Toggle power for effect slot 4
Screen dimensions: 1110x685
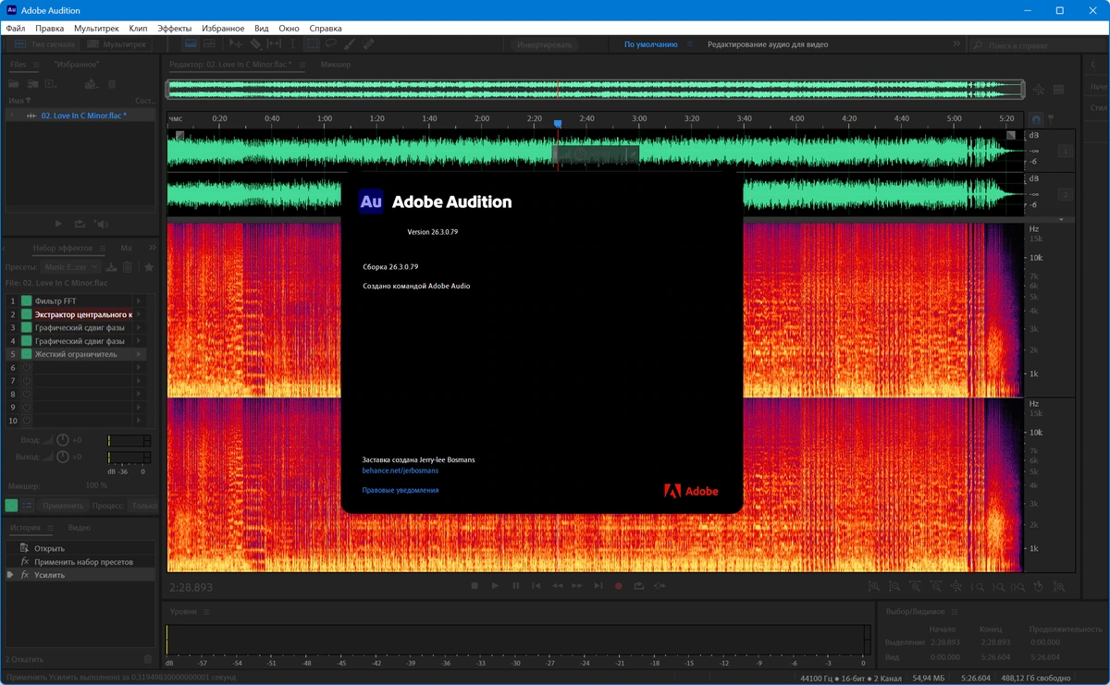(x=27, y=341)
